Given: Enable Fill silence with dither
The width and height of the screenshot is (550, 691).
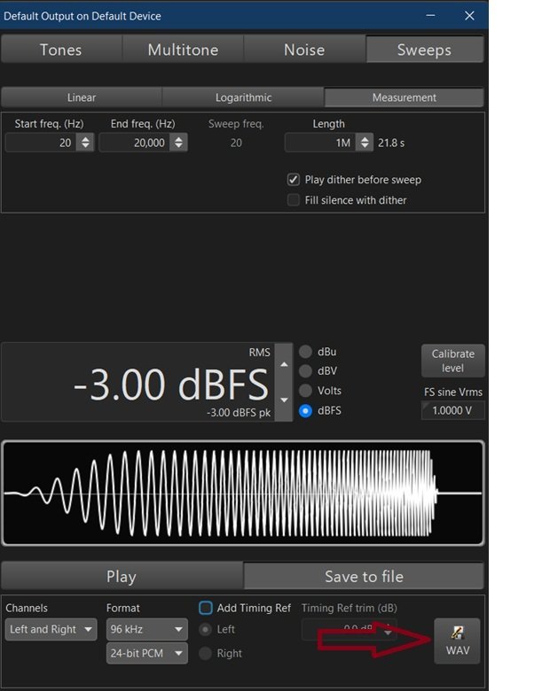Looking at the screenshot, I should pyautogui.click(x=294, y=200).
